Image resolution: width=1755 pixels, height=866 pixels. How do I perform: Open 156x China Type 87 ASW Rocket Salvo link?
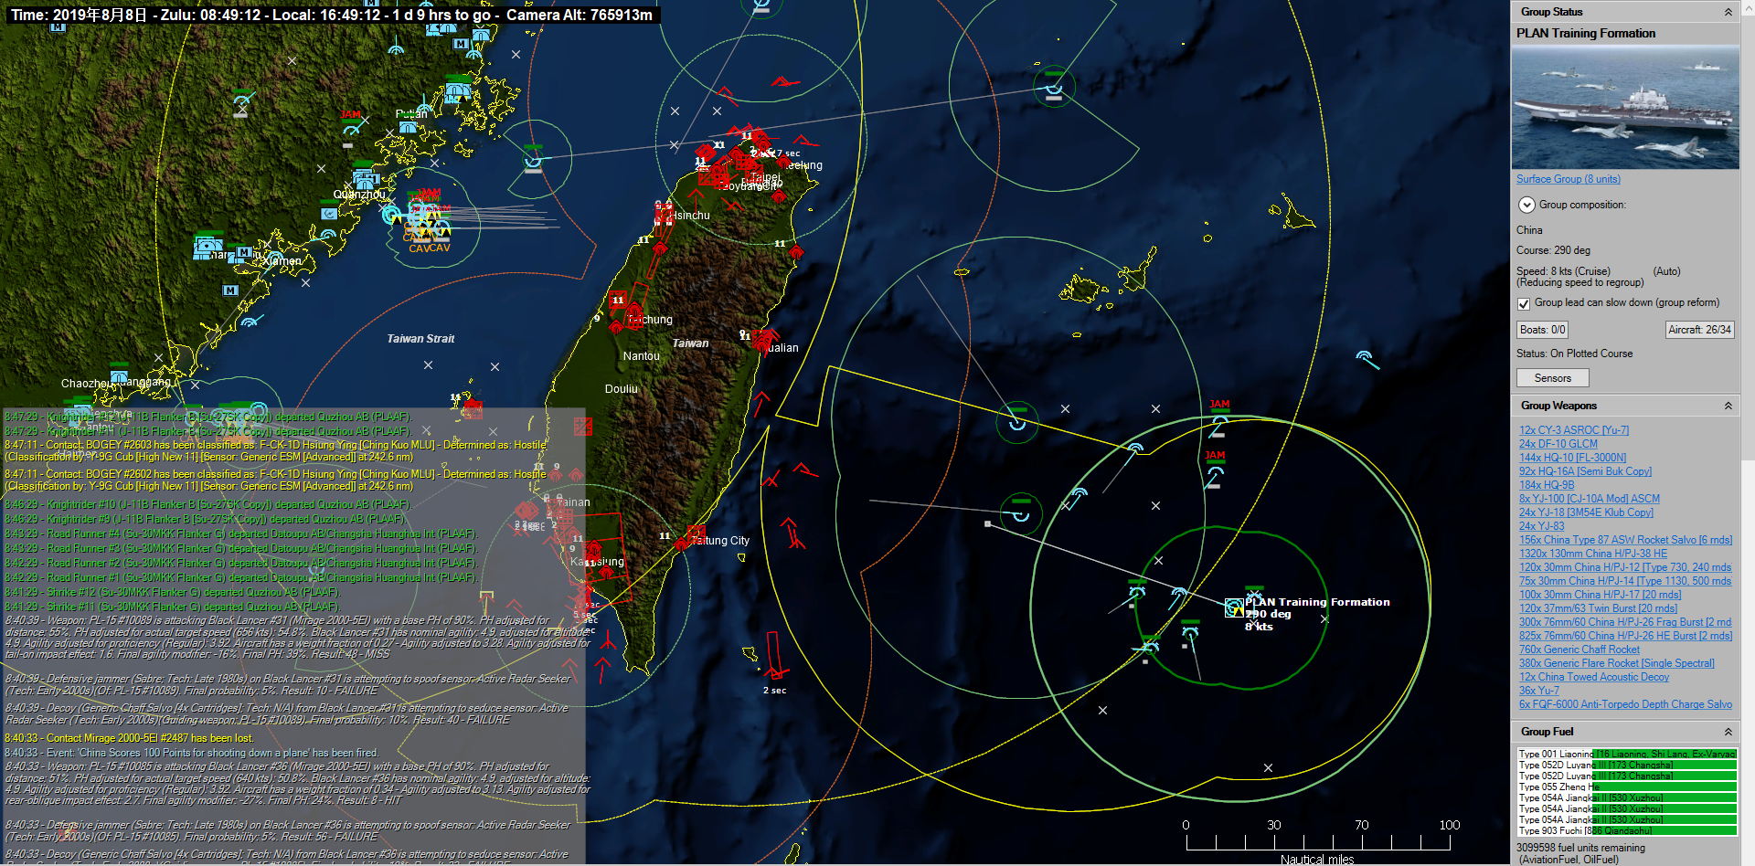1625,540
